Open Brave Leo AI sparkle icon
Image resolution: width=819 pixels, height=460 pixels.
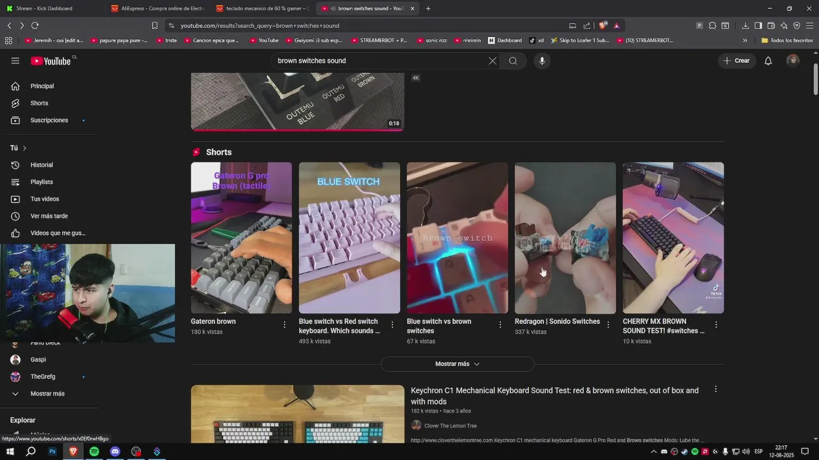coord(784,26)
